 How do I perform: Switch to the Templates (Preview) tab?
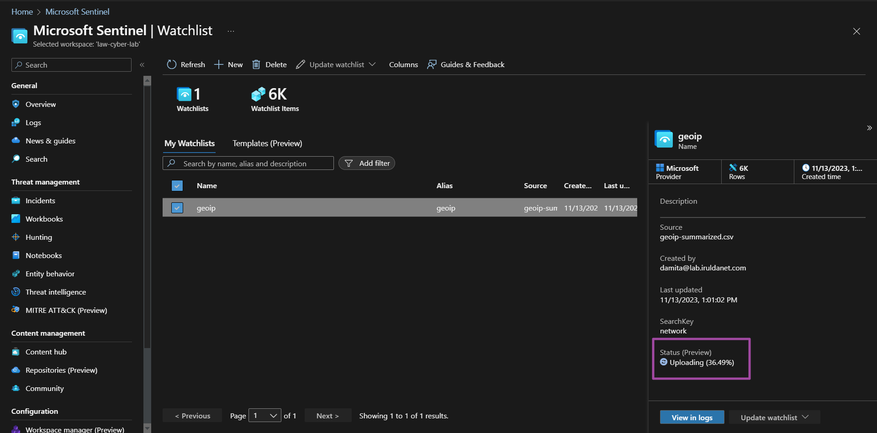[267, 143]
